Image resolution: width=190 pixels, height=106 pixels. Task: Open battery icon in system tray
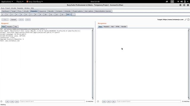[185, 1]
